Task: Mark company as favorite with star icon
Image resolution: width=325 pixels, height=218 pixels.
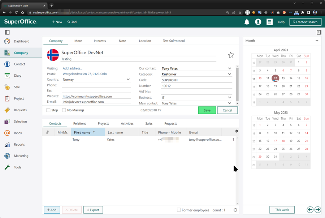Action: click(231, 55)
